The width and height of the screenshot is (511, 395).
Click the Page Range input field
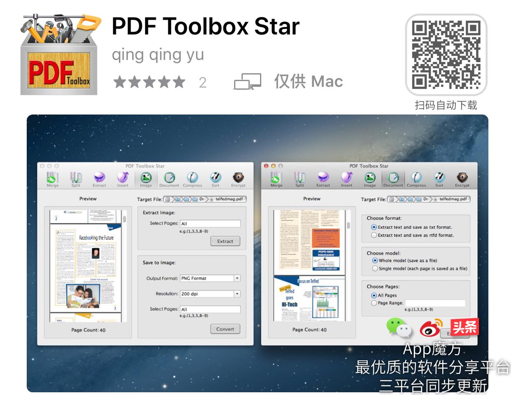435,303
